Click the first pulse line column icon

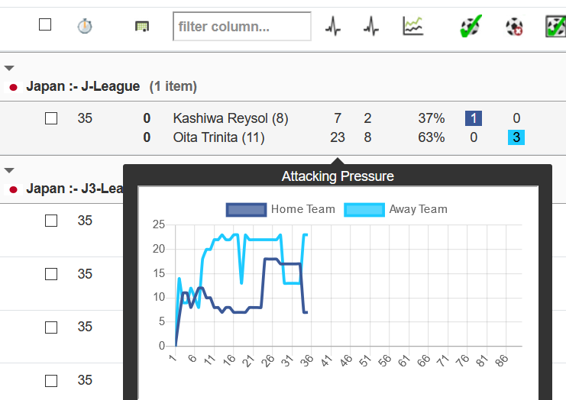click(333, 27)
